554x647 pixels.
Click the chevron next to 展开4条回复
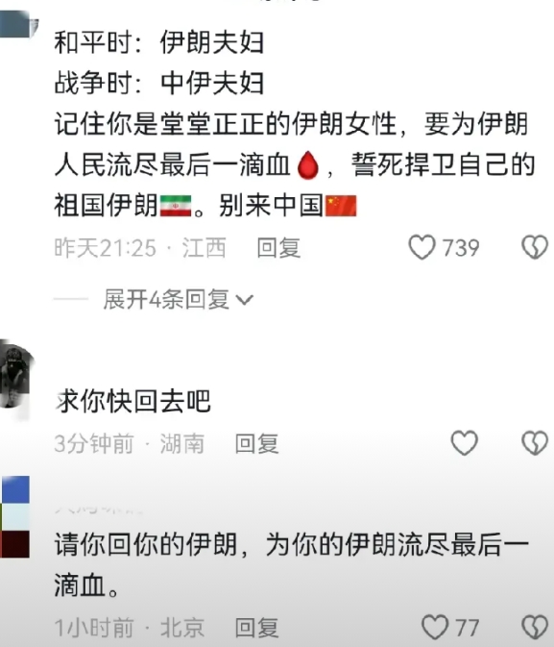pyautogui.click(x=245, y=300)
